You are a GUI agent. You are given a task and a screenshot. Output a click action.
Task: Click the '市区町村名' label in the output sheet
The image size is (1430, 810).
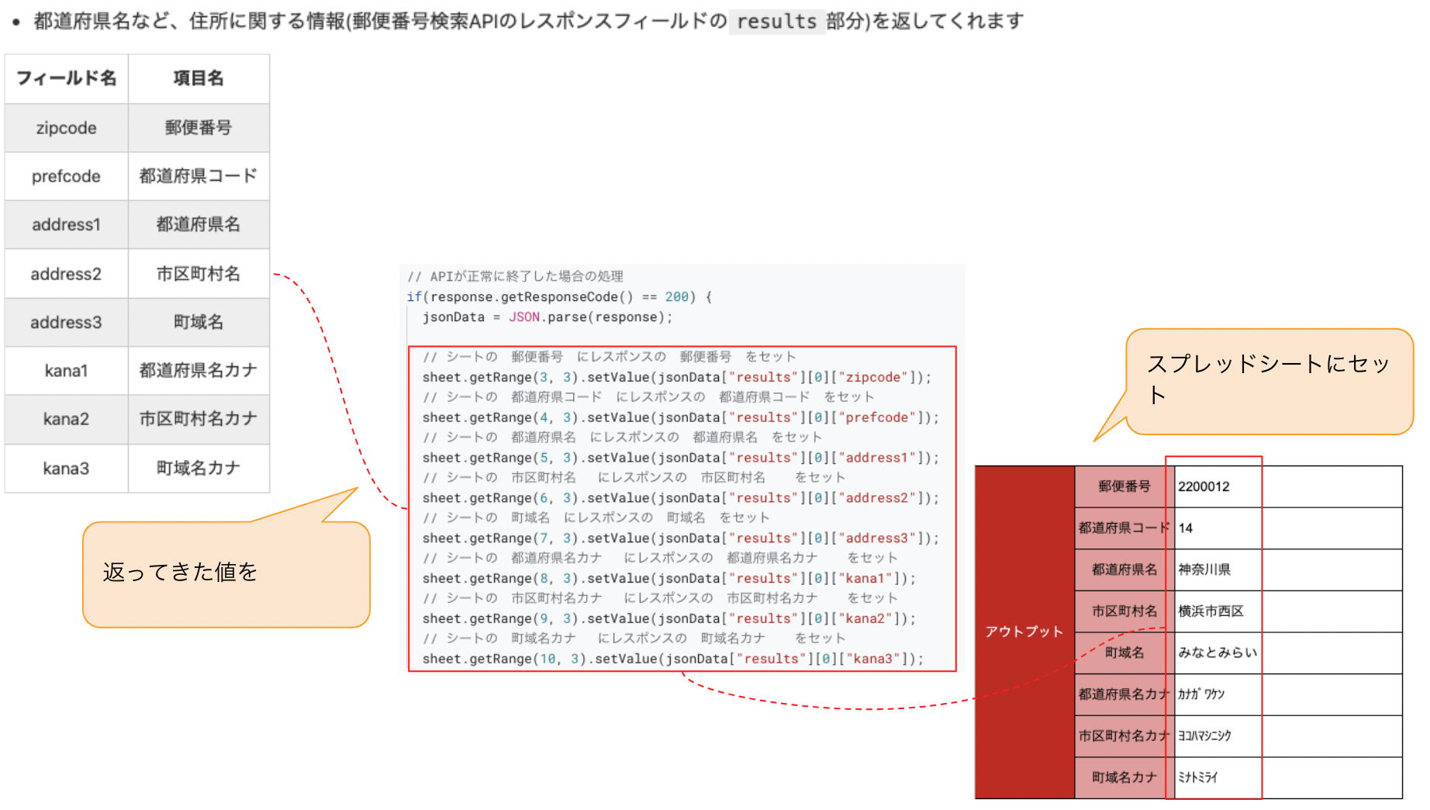pos(1124,611)
